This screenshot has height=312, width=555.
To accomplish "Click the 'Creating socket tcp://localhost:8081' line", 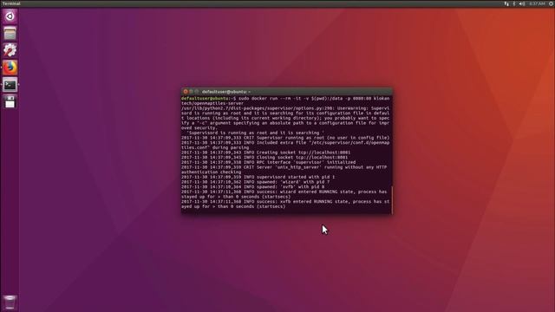I will click(266, 153).
